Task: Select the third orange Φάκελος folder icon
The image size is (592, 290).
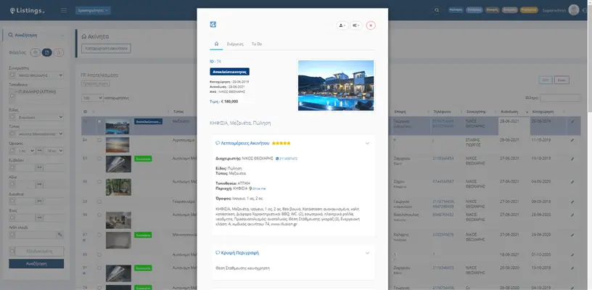Action: (x=59, y=53)
